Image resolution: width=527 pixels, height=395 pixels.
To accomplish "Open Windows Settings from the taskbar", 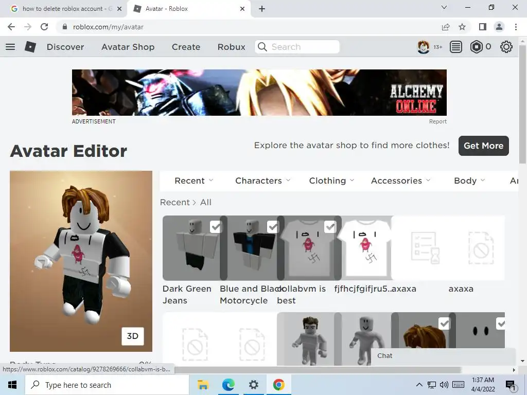I will (x=254, y=385).
